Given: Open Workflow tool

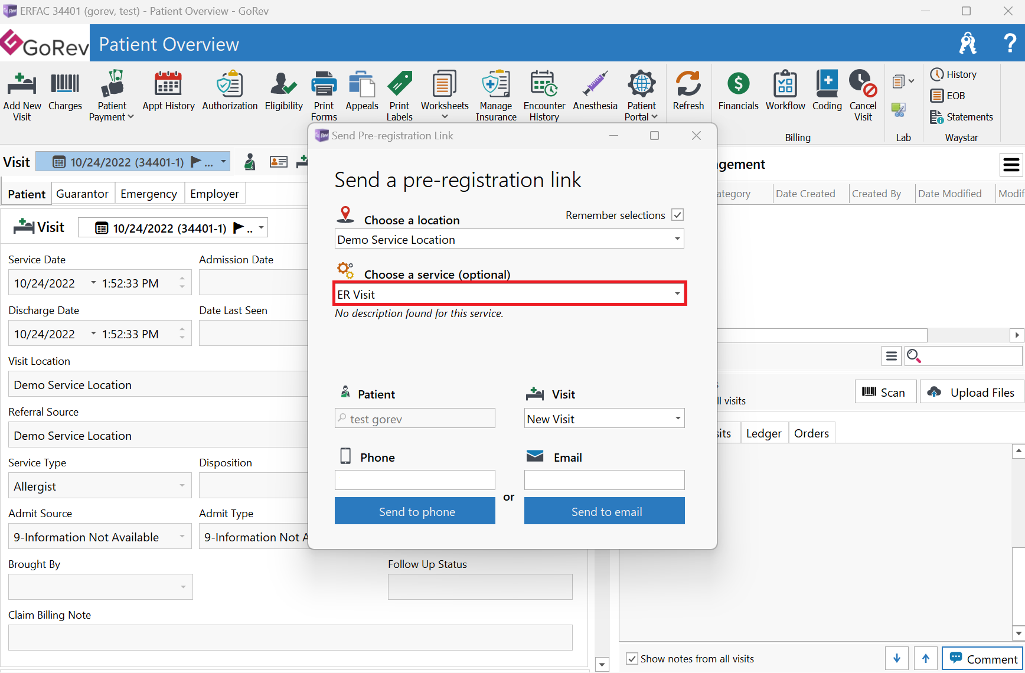Looking at the screenshot, I should click(785, 91).
